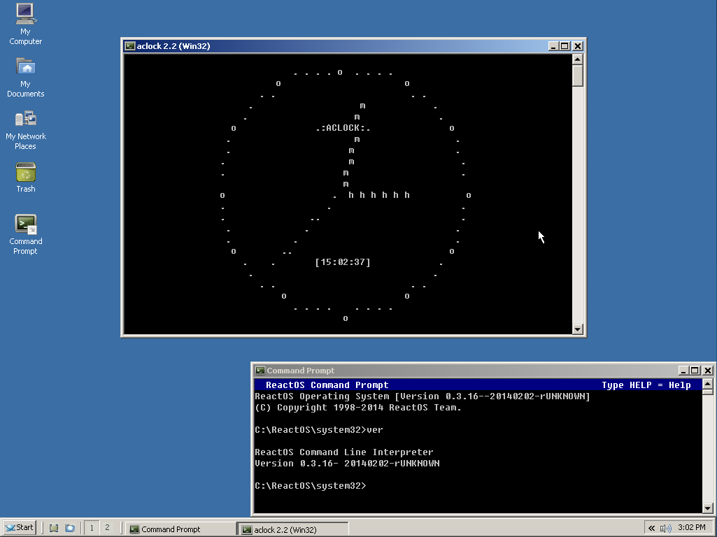Click aclock scrollbar down arrow
This screenshot has height=537, width=717.
(578, 329)
